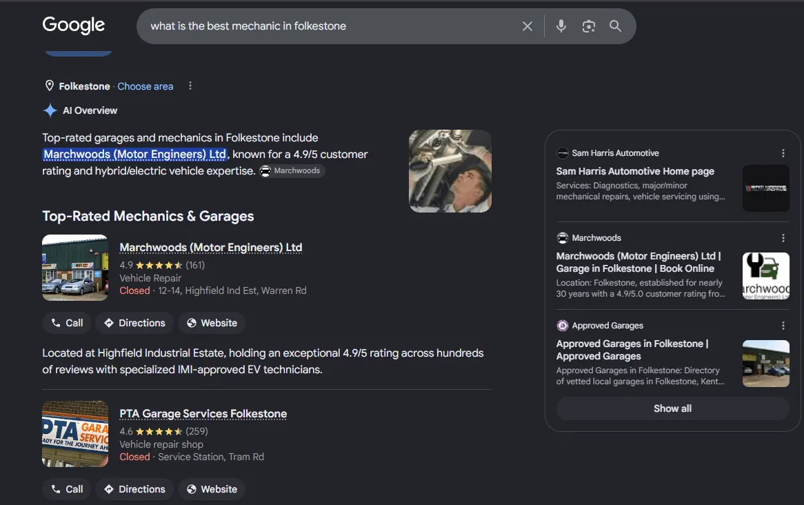Click the AI Overview sparkle icon
The width and height of the screenshot is (804, 505).
point(50,110)
